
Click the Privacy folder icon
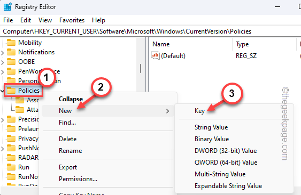coord(11,139)
